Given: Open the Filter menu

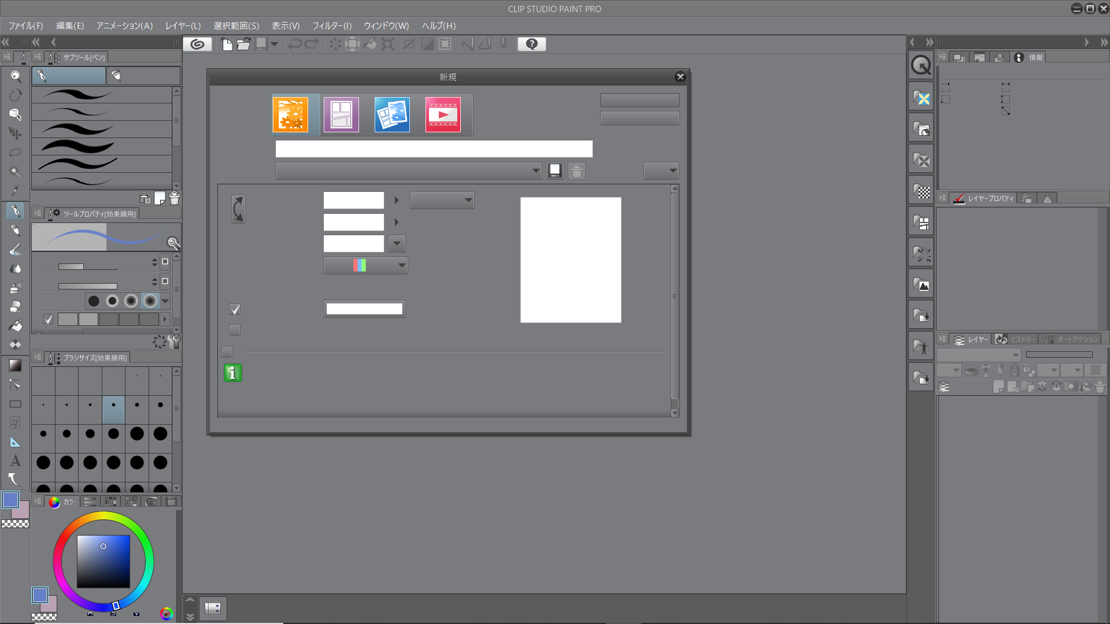Looking at the screenshot, I should (x=331, y=26).
